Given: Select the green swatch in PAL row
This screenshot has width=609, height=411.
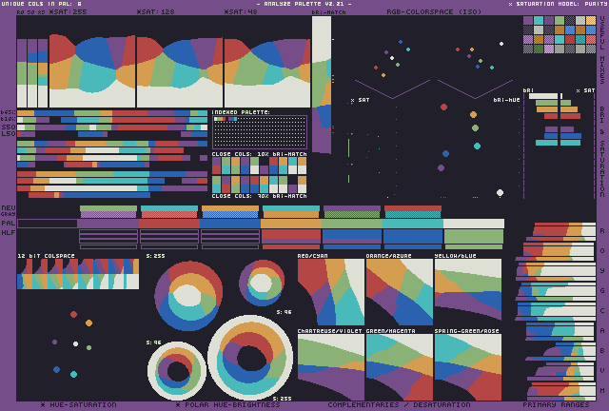Looking at the screenshot, I should [x=352, y=224].
